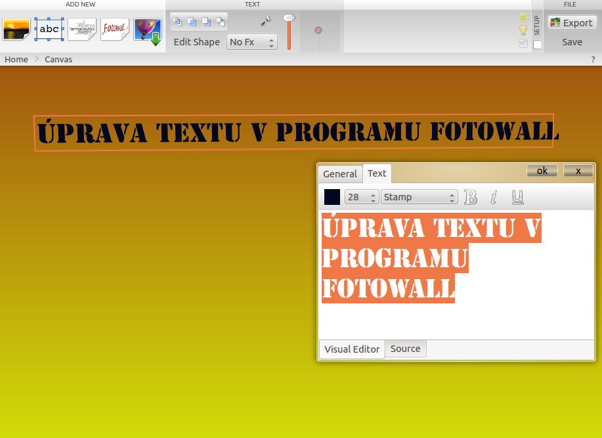Click the smiley face icon
Image resolution: width=602 pixels, height=438 pixels.
523,17
